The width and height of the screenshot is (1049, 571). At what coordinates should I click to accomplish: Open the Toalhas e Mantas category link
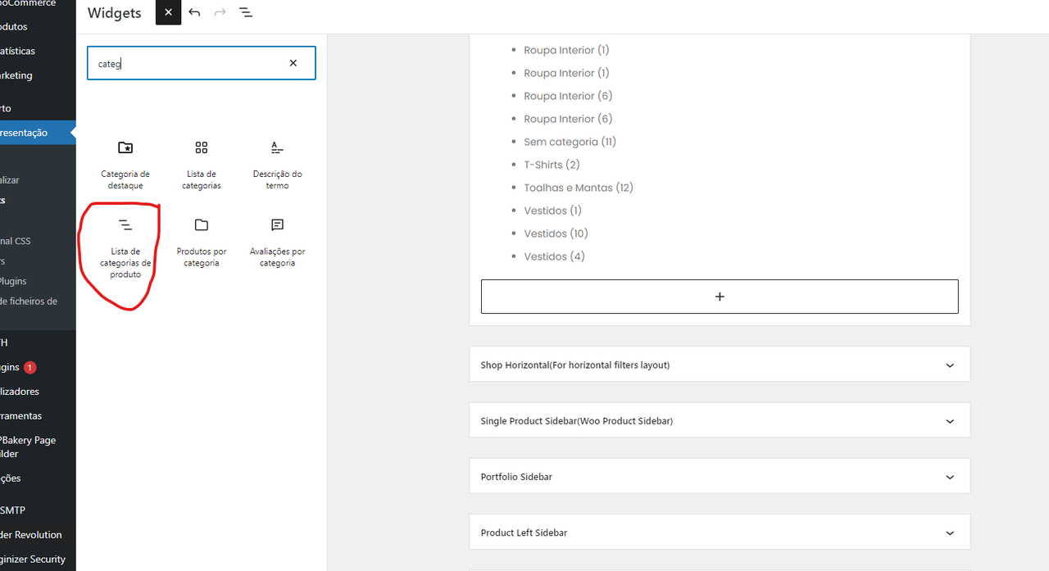pos(568,188)
